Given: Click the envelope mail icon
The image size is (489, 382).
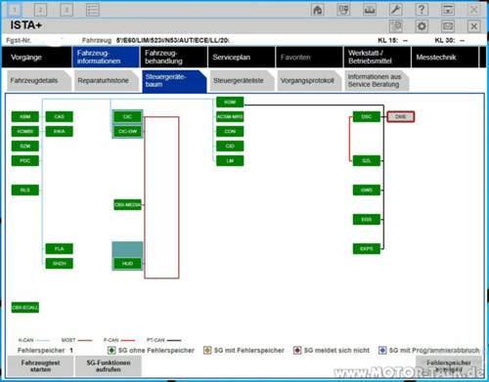Looking at the screenshot, I should [448, 26].
